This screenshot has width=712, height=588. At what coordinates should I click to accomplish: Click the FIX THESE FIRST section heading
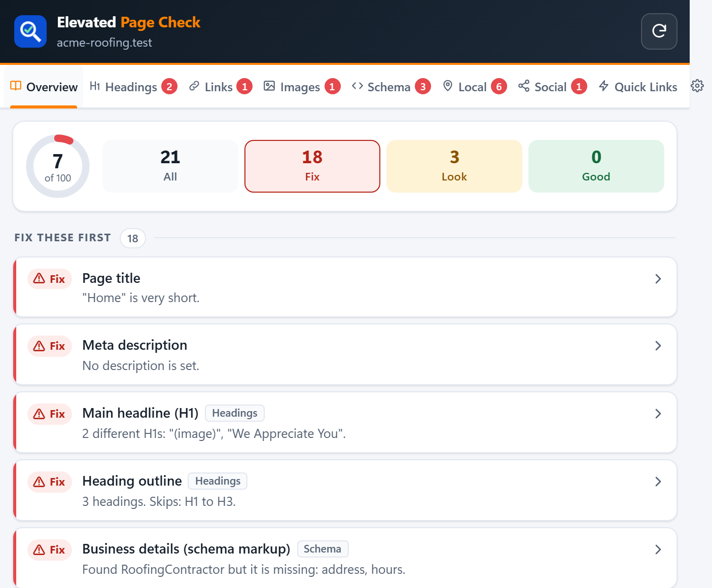pyautogui.click(x=62, y=238)
